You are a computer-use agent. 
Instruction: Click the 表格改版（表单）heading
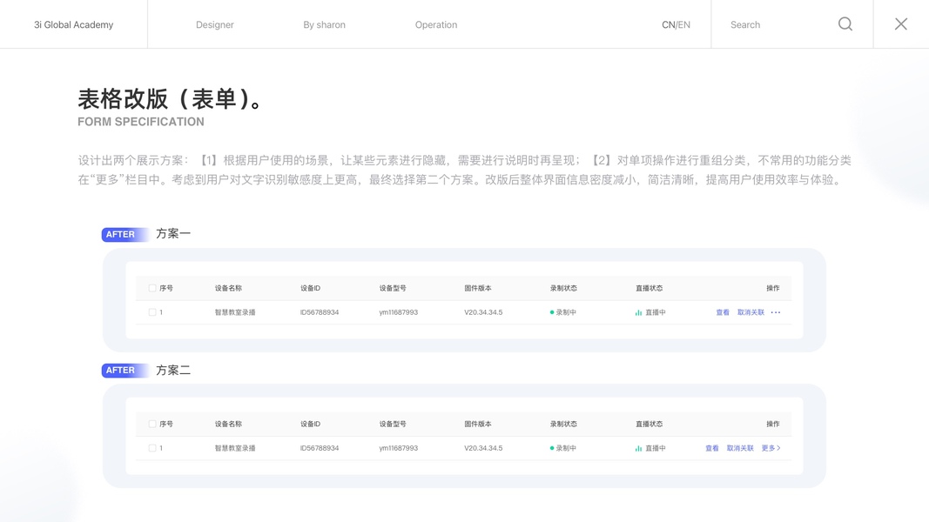[x=171, y=99]
